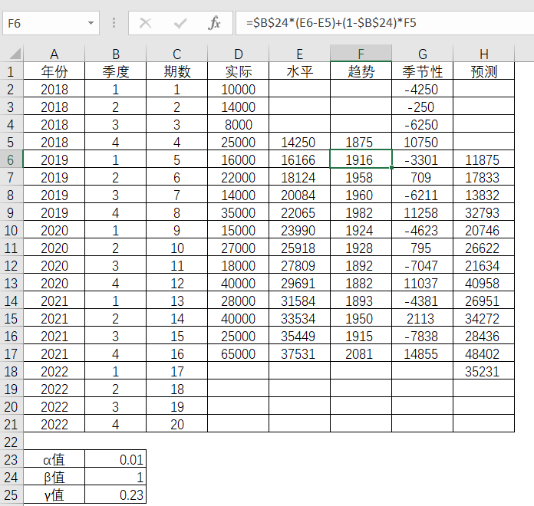This screenshot has width=534, height=506.
Task: Click the Cancel X icon in formula bar
Action: 145,23
